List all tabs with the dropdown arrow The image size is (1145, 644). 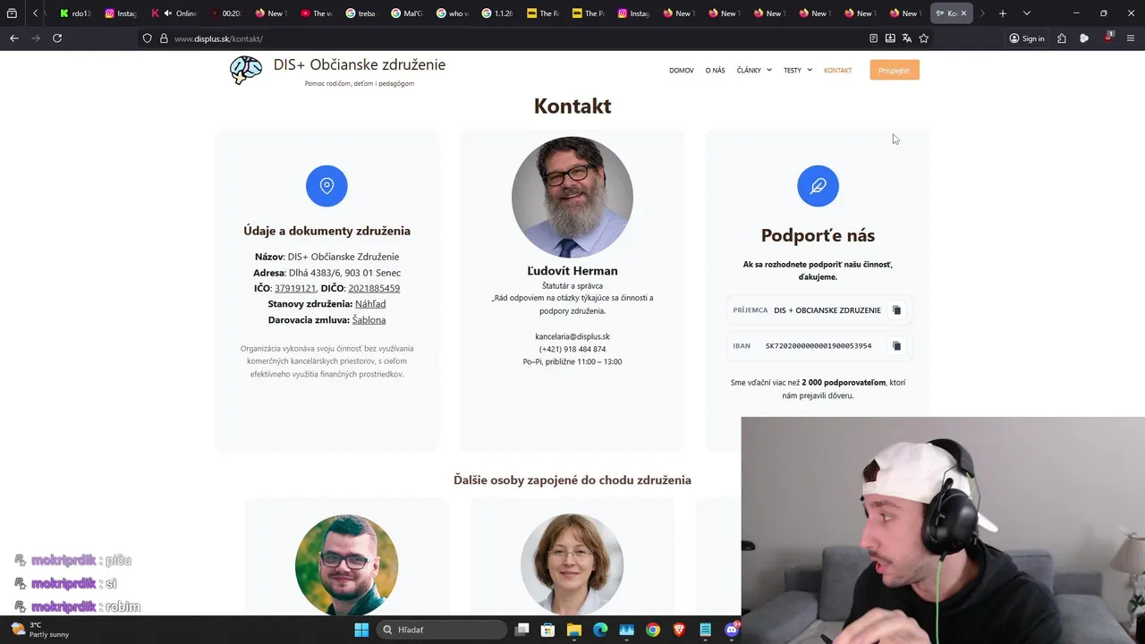(x=1026, y=13)
